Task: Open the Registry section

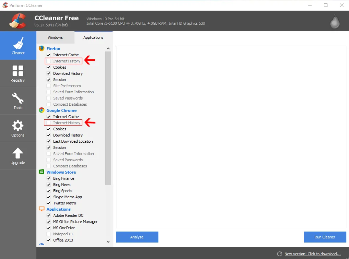Action: click(x=18, y=73)
